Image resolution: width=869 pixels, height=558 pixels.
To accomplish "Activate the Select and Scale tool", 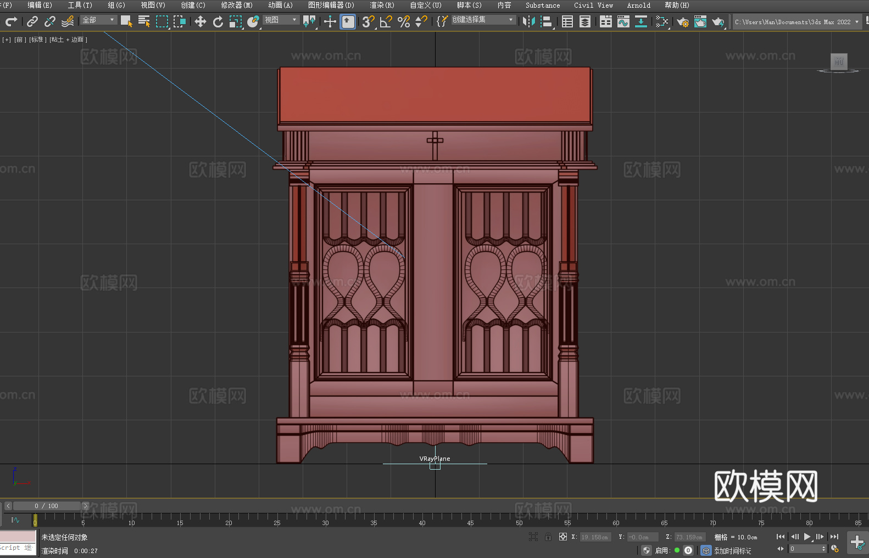I will pos(236,21).
